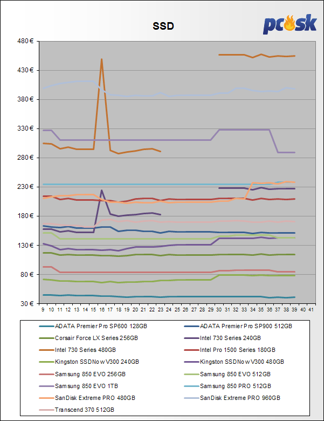
Task: Select Intel 730 Series 240GB legend entry
Action: click(x=222, y=338)
